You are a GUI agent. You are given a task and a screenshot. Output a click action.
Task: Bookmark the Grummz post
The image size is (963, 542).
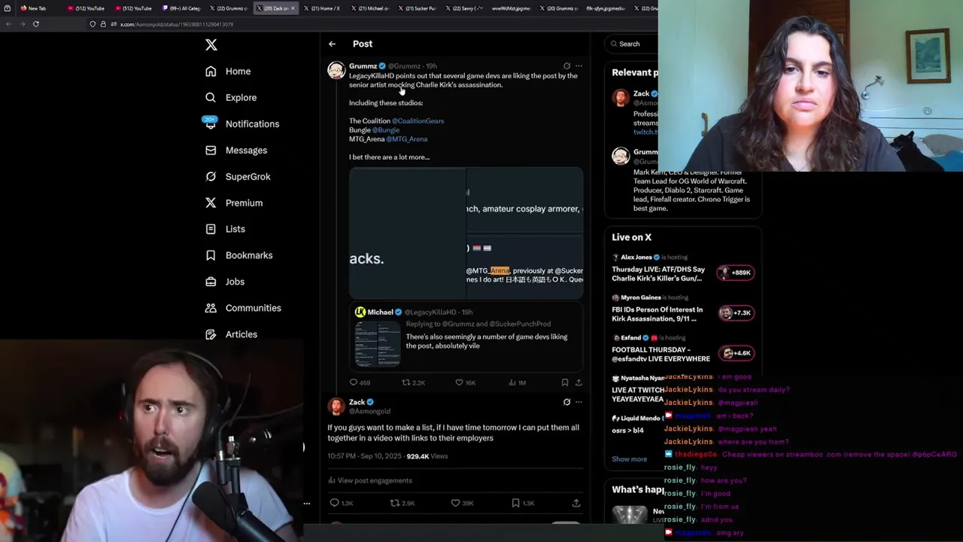pos(564,382)
